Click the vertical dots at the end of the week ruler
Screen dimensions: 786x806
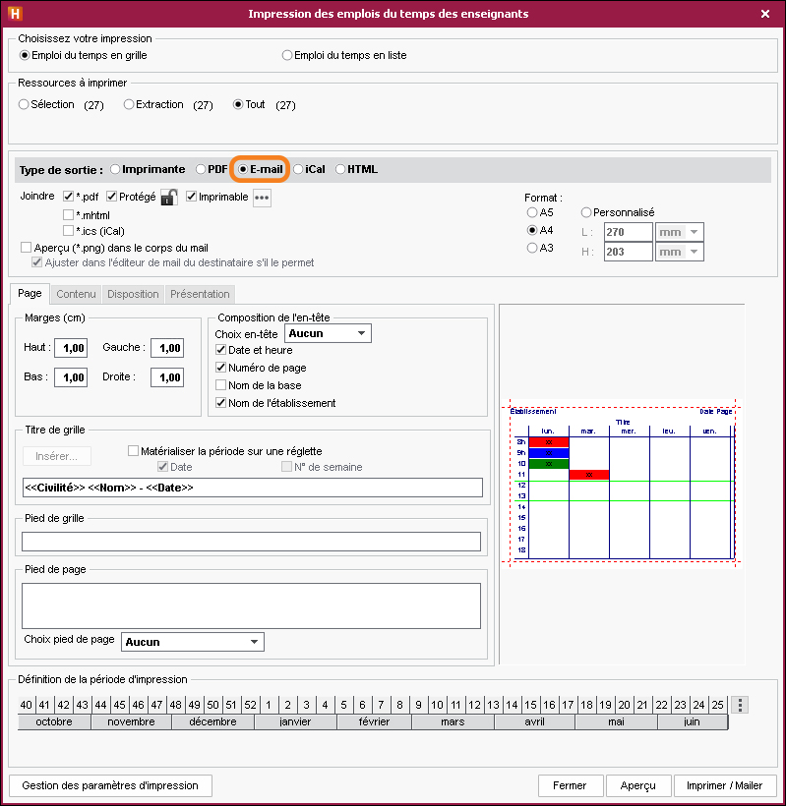coord(740,705)
